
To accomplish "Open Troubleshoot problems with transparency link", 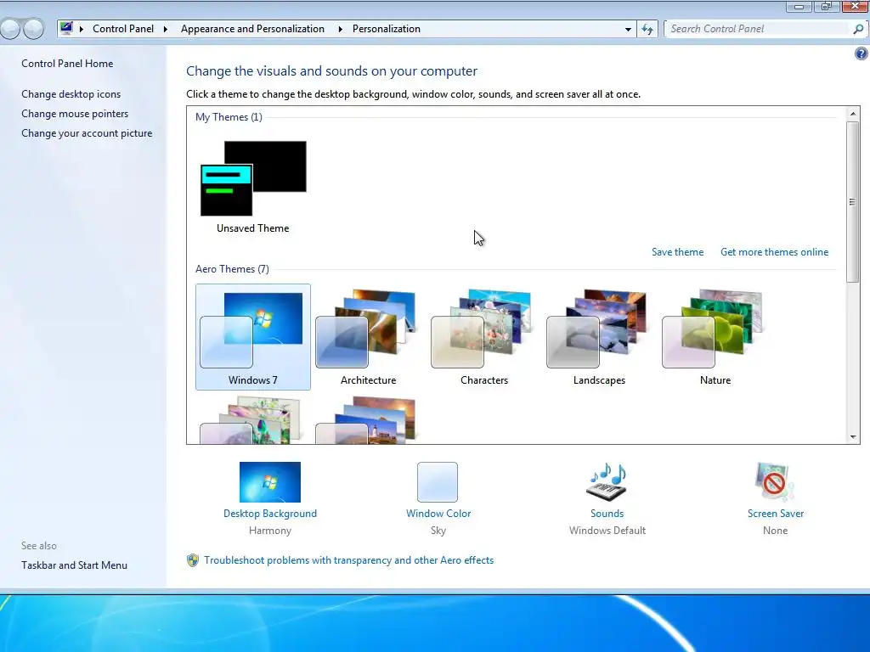I will tap(348, 560).
